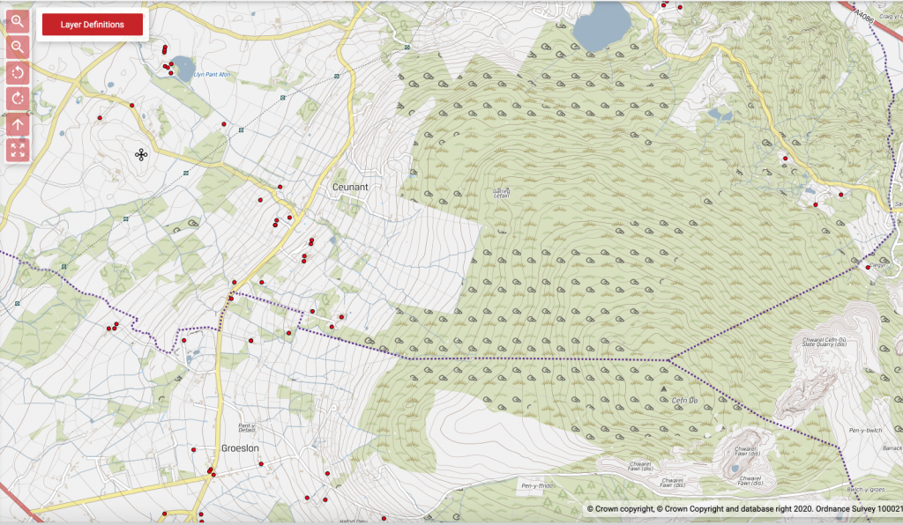This screenshot has width=903, height=525.
Task: Reset map orientation with the up arrow
Action: (18, 123)
